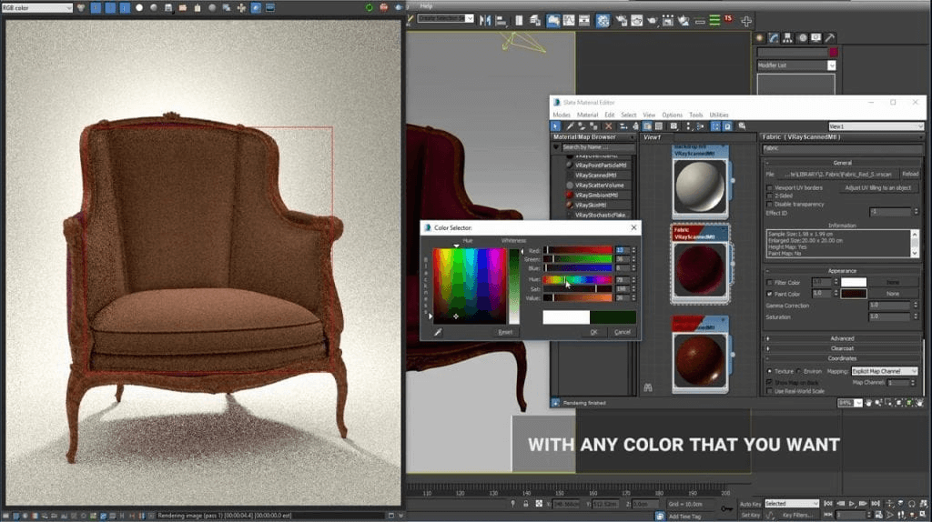
Task: Click the red stop render icon in frame buffer
Action: [x=383, y=7]
